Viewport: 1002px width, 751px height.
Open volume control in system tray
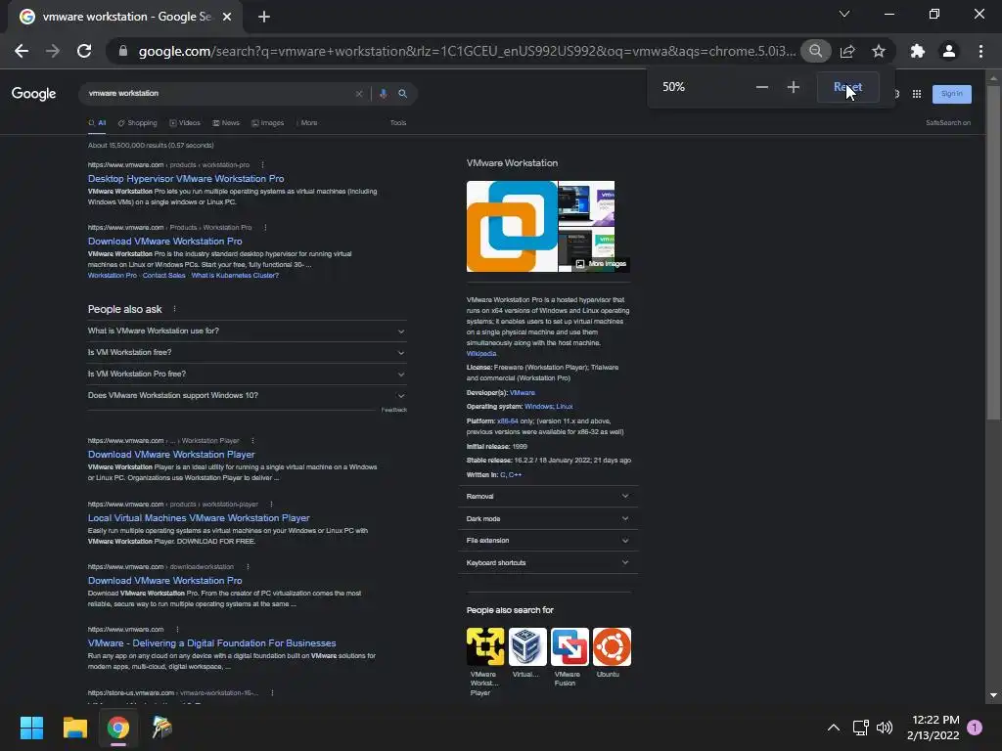coord(885,728)
